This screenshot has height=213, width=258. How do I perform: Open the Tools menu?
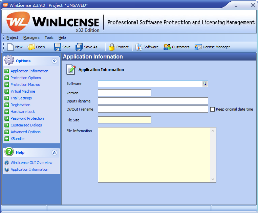click(x=49, y=38)
